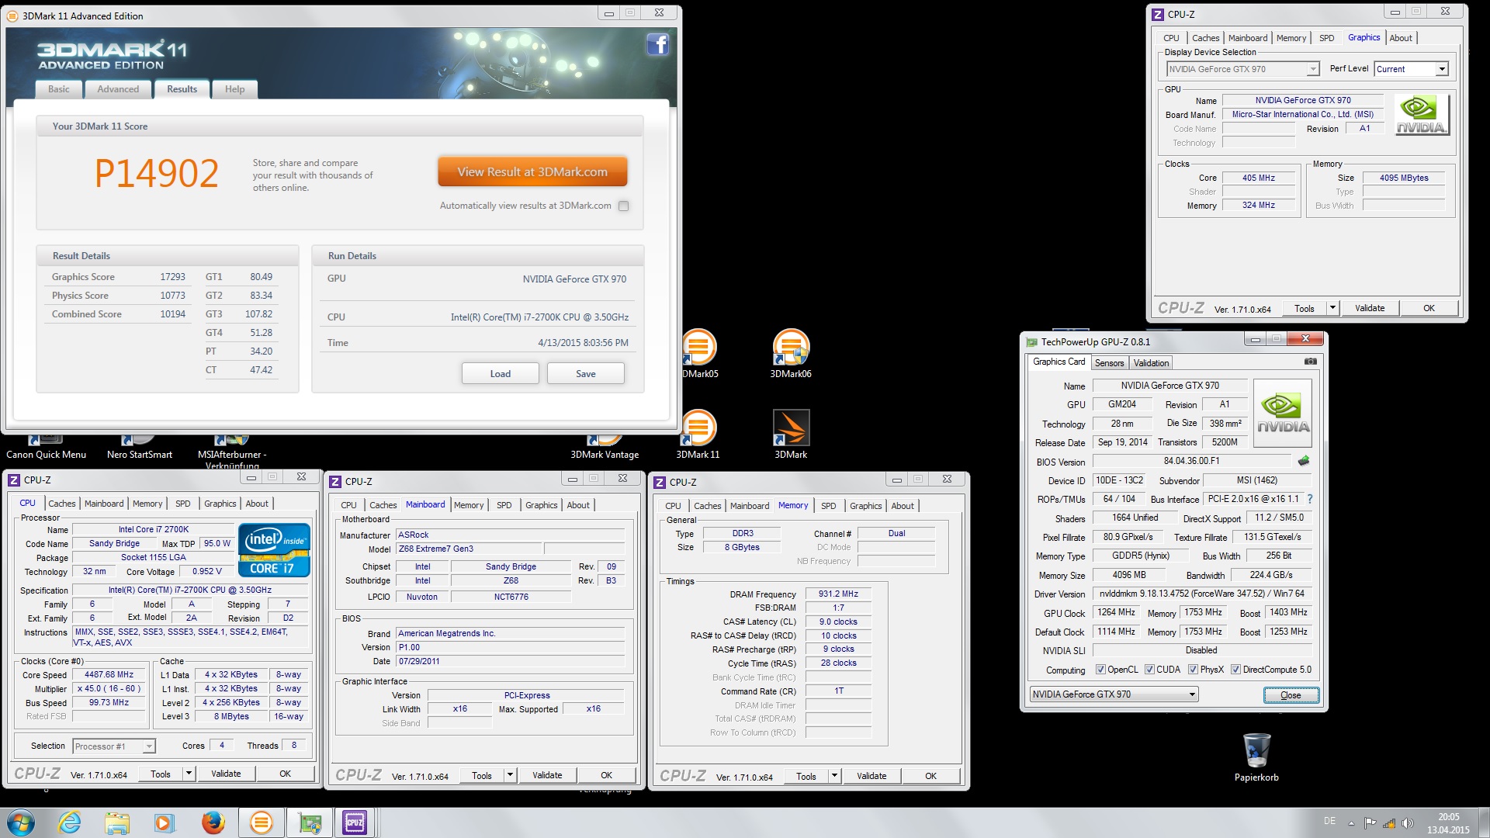Toggle the CUDA checkbox in GPU-Z
This screenshot has width=1490, height=838.
(x=1149, y=670)
